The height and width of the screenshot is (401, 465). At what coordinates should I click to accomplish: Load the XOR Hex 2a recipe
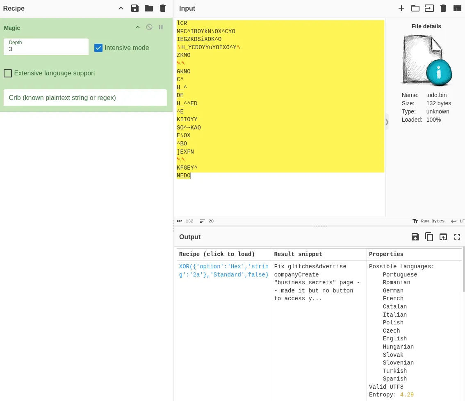tap(224, 270)
